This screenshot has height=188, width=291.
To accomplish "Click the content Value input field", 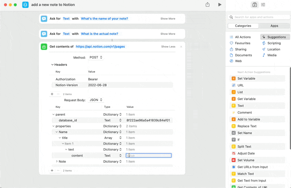I will point(149,156).
